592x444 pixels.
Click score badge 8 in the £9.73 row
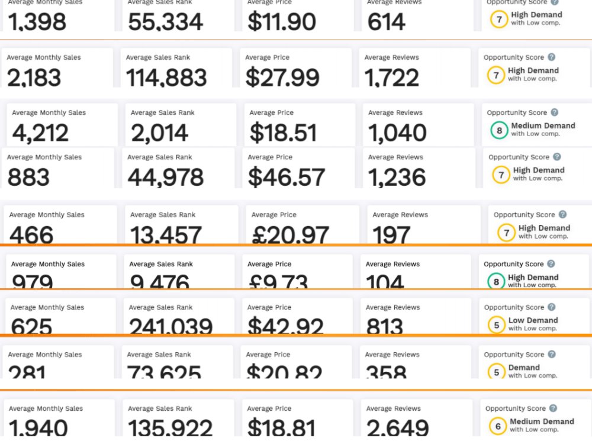pyautogui.click(x=496, y=281)
